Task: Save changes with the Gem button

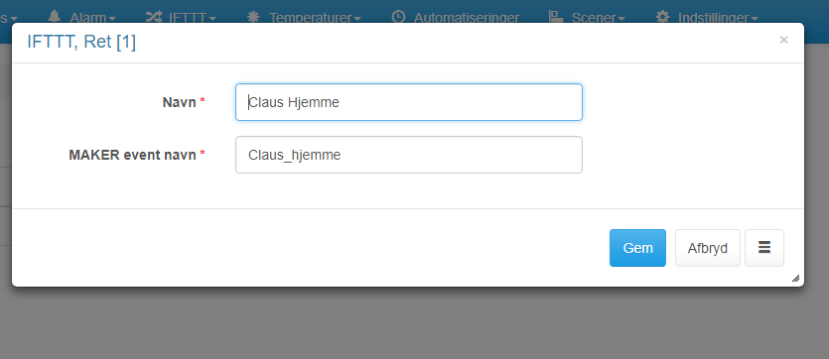Action: [x=637, y=248]
